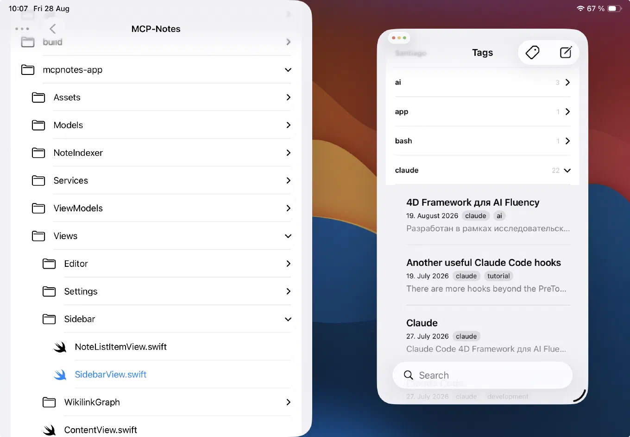630x437 pixels.
Task: Tap the claude tag count 22
Action: [x=555, y=171]
